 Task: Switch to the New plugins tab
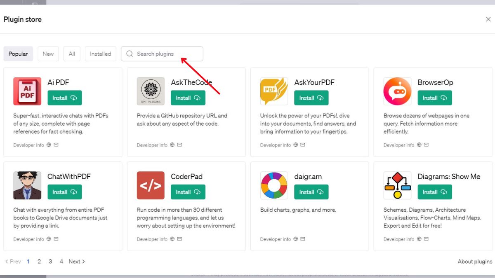[48, 54]
